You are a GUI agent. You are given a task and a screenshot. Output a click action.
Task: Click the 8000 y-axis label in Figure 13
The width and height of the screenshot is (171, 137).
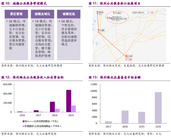(x=94, y=97)
